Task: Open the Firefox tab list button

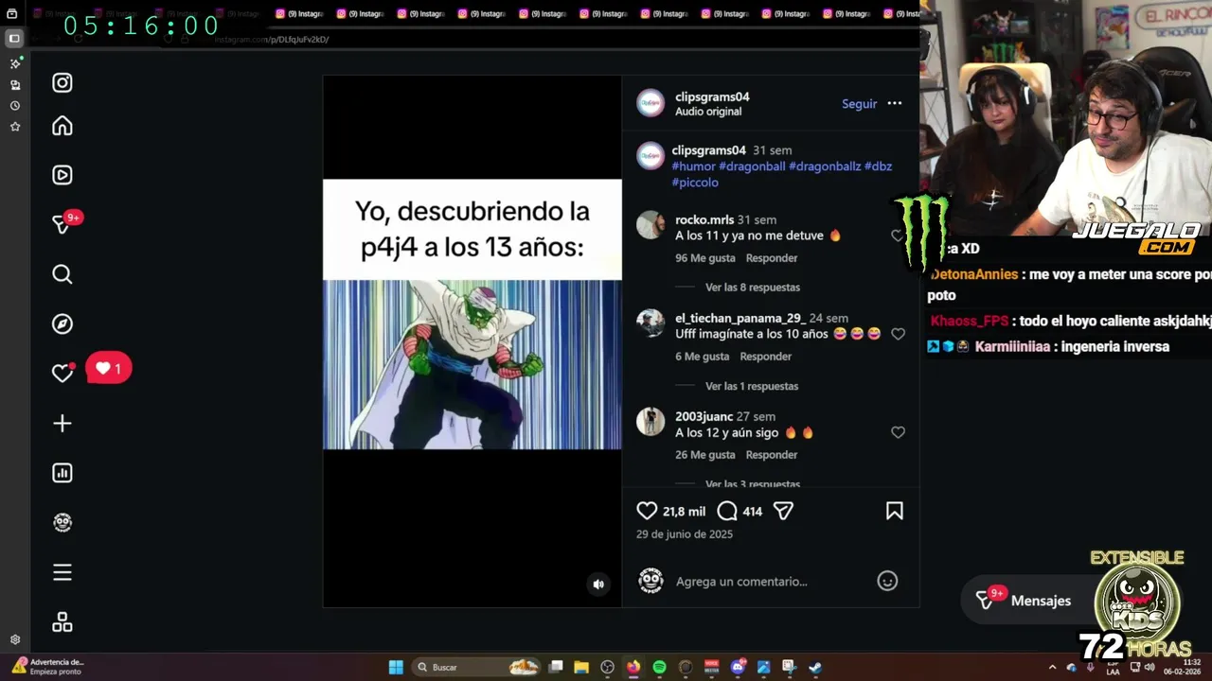Action: coord(12,14)
